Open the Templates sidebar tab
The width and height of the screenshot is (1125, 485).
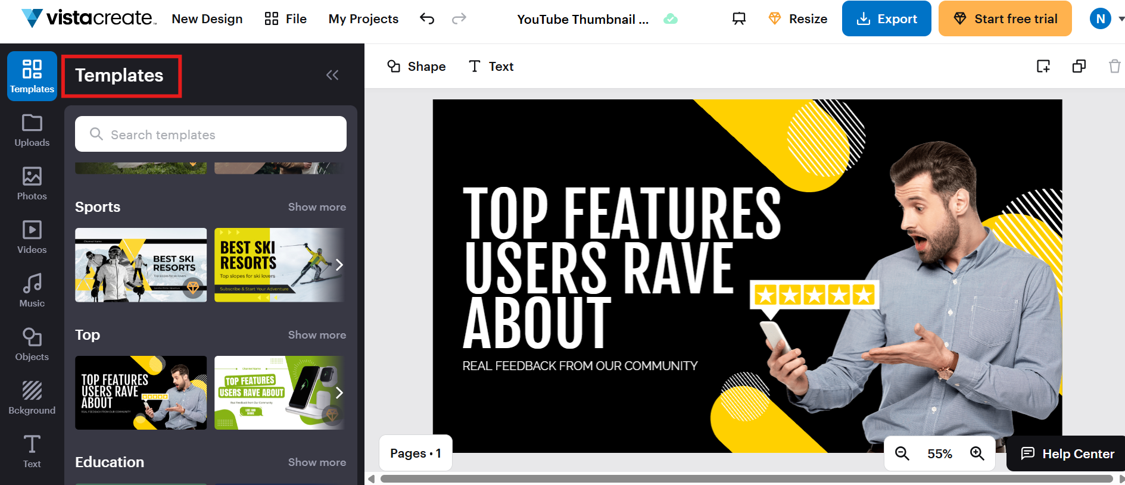[x=32, y=76]
